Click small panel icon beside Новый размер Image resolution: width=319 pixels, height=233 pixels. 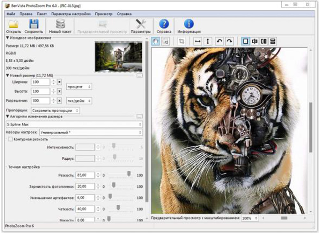[140, 75]
